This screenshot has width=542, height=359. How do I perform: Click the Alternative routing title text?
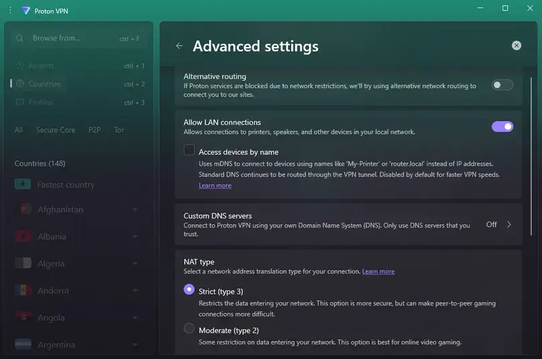(x=215, y=76)
